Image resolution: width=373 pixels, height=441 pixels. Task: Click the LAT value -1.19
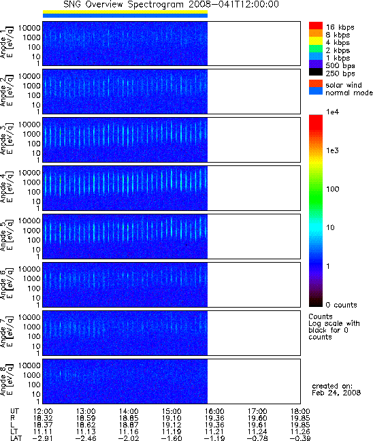214,438
